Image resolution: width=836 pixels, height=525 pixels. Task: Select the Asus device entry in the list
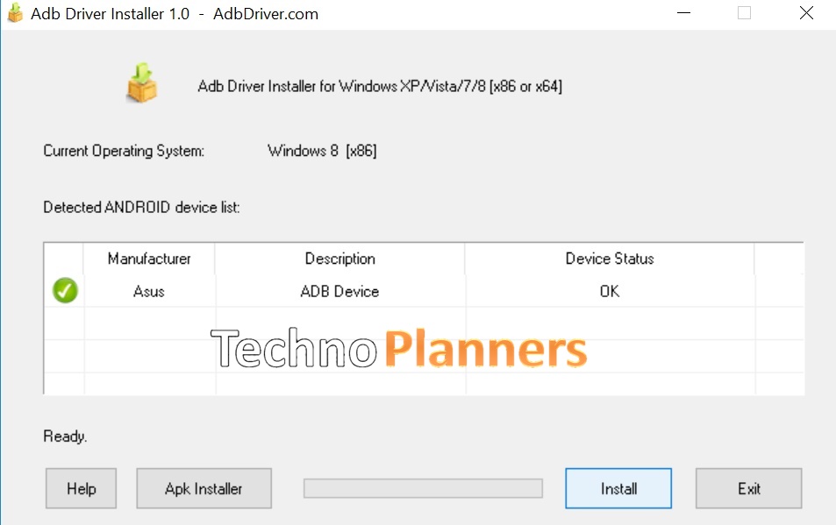point(148,291)
